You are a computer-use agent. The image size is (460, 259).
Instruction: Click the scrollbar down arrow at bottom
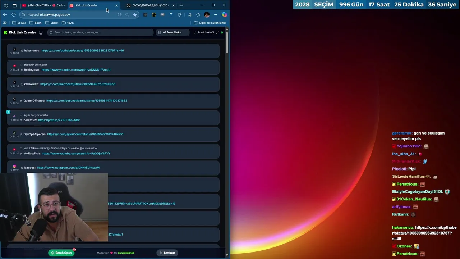[x=227, y=255]
